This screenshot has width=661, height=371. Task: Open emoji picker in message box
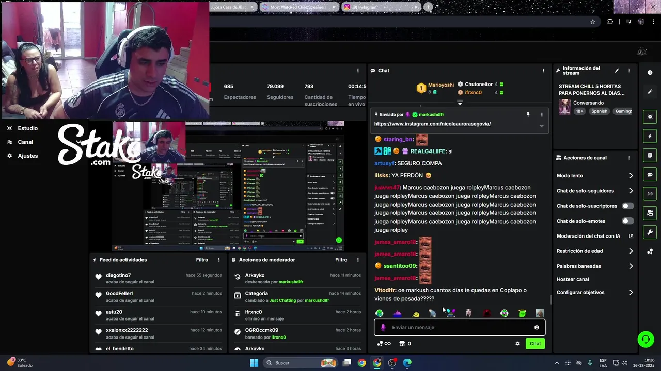(x=537, y=327)
